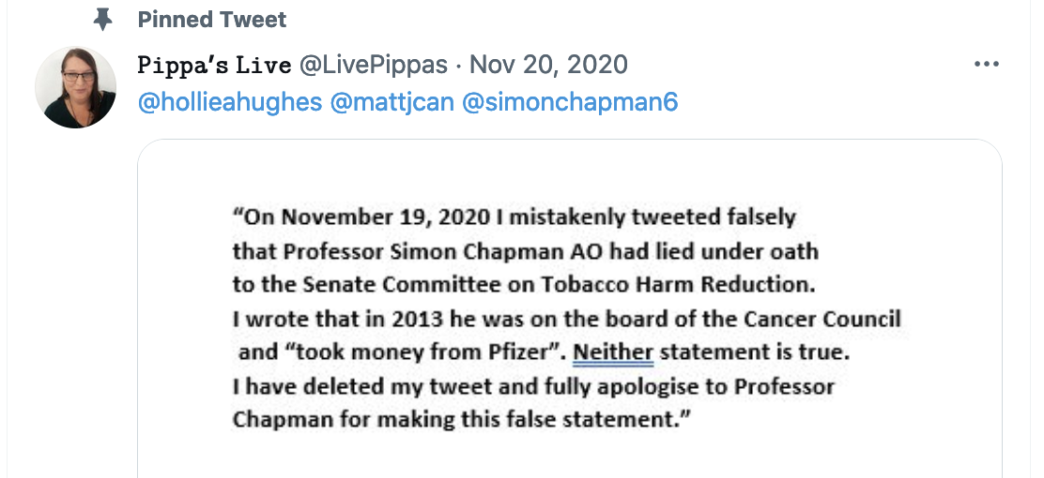
Task: Click the @LivePippas handle
Action: (x=376, y=65)
